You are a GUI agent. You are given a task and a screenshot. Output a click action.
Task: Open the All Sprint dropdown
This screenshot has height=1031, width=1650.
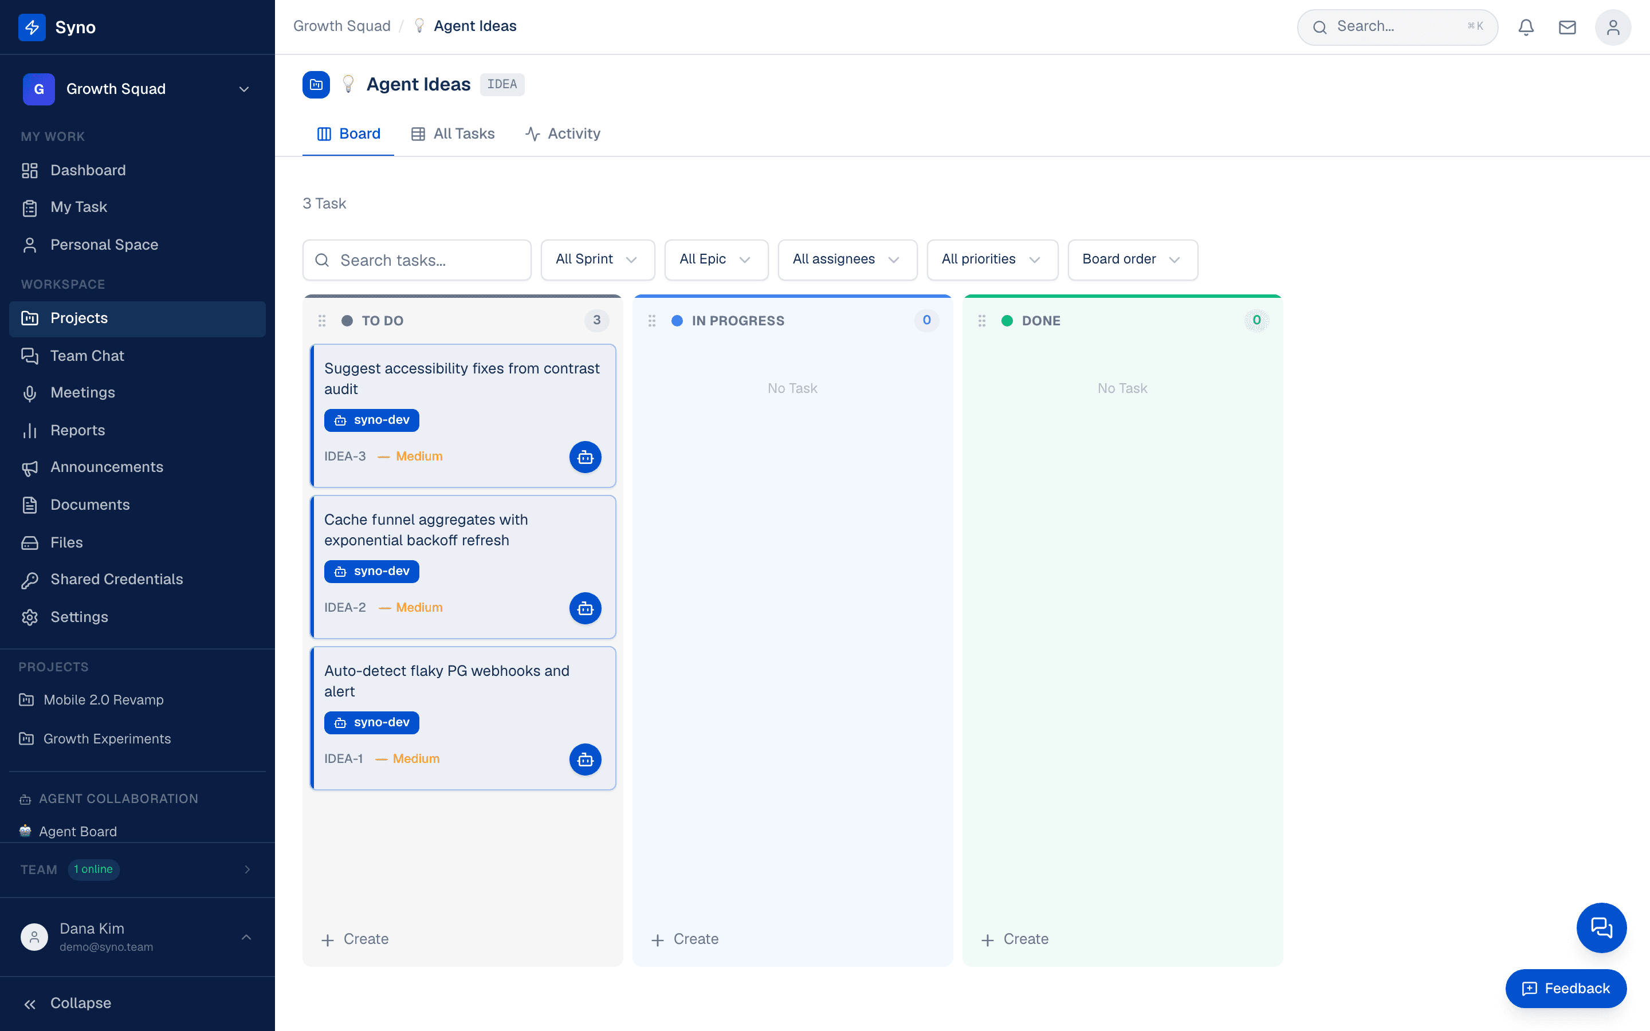598,260
